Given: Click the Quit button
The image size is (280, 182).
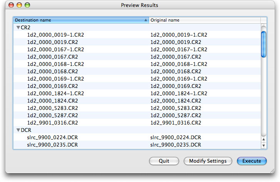Looking at the screenshot, I should pos(164,161).
